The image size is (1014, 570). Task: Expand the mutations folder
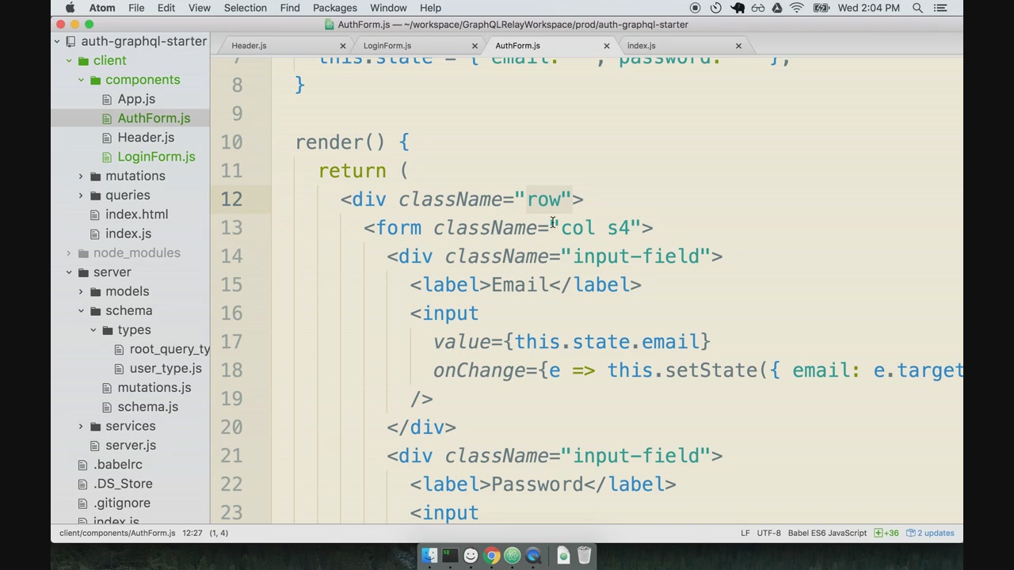pos(81,176)
